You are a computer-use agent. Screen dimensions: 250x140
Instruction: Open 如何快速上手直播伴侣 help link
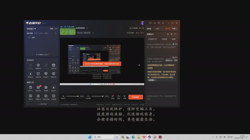(69, 105)
